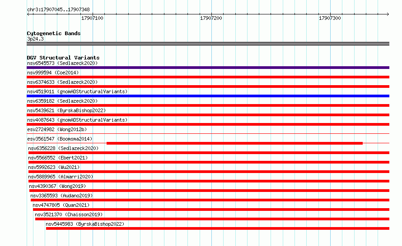
Task: Select the blue nsv4519011 variant bar
Action: (208, 96)
